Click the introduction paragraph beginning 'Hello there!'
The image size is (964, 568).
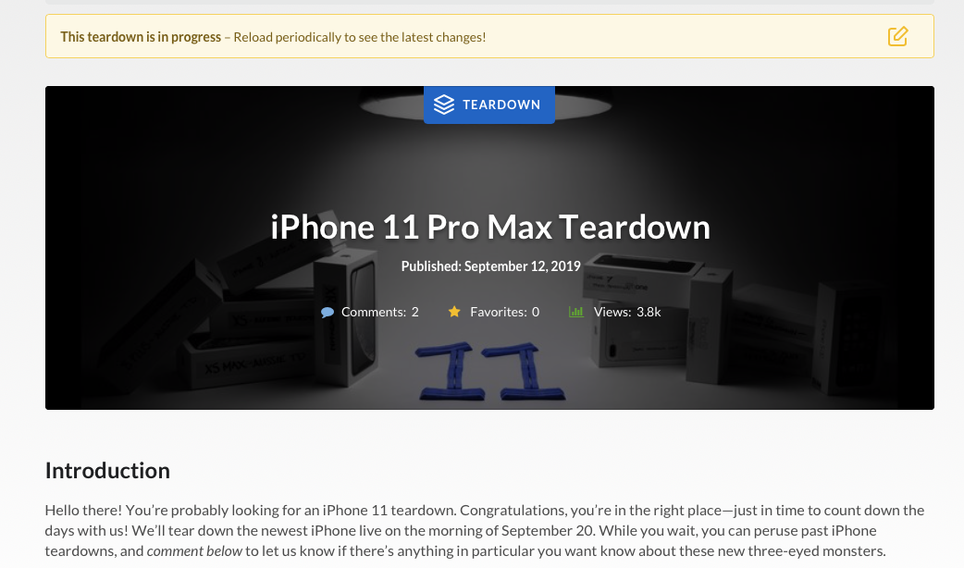(x=485, y=530)
